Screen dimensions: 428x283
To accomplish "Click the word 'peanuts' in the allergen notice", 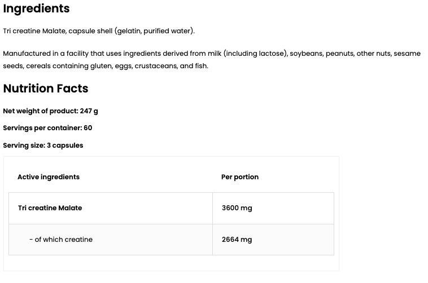I will coord(339,54).
